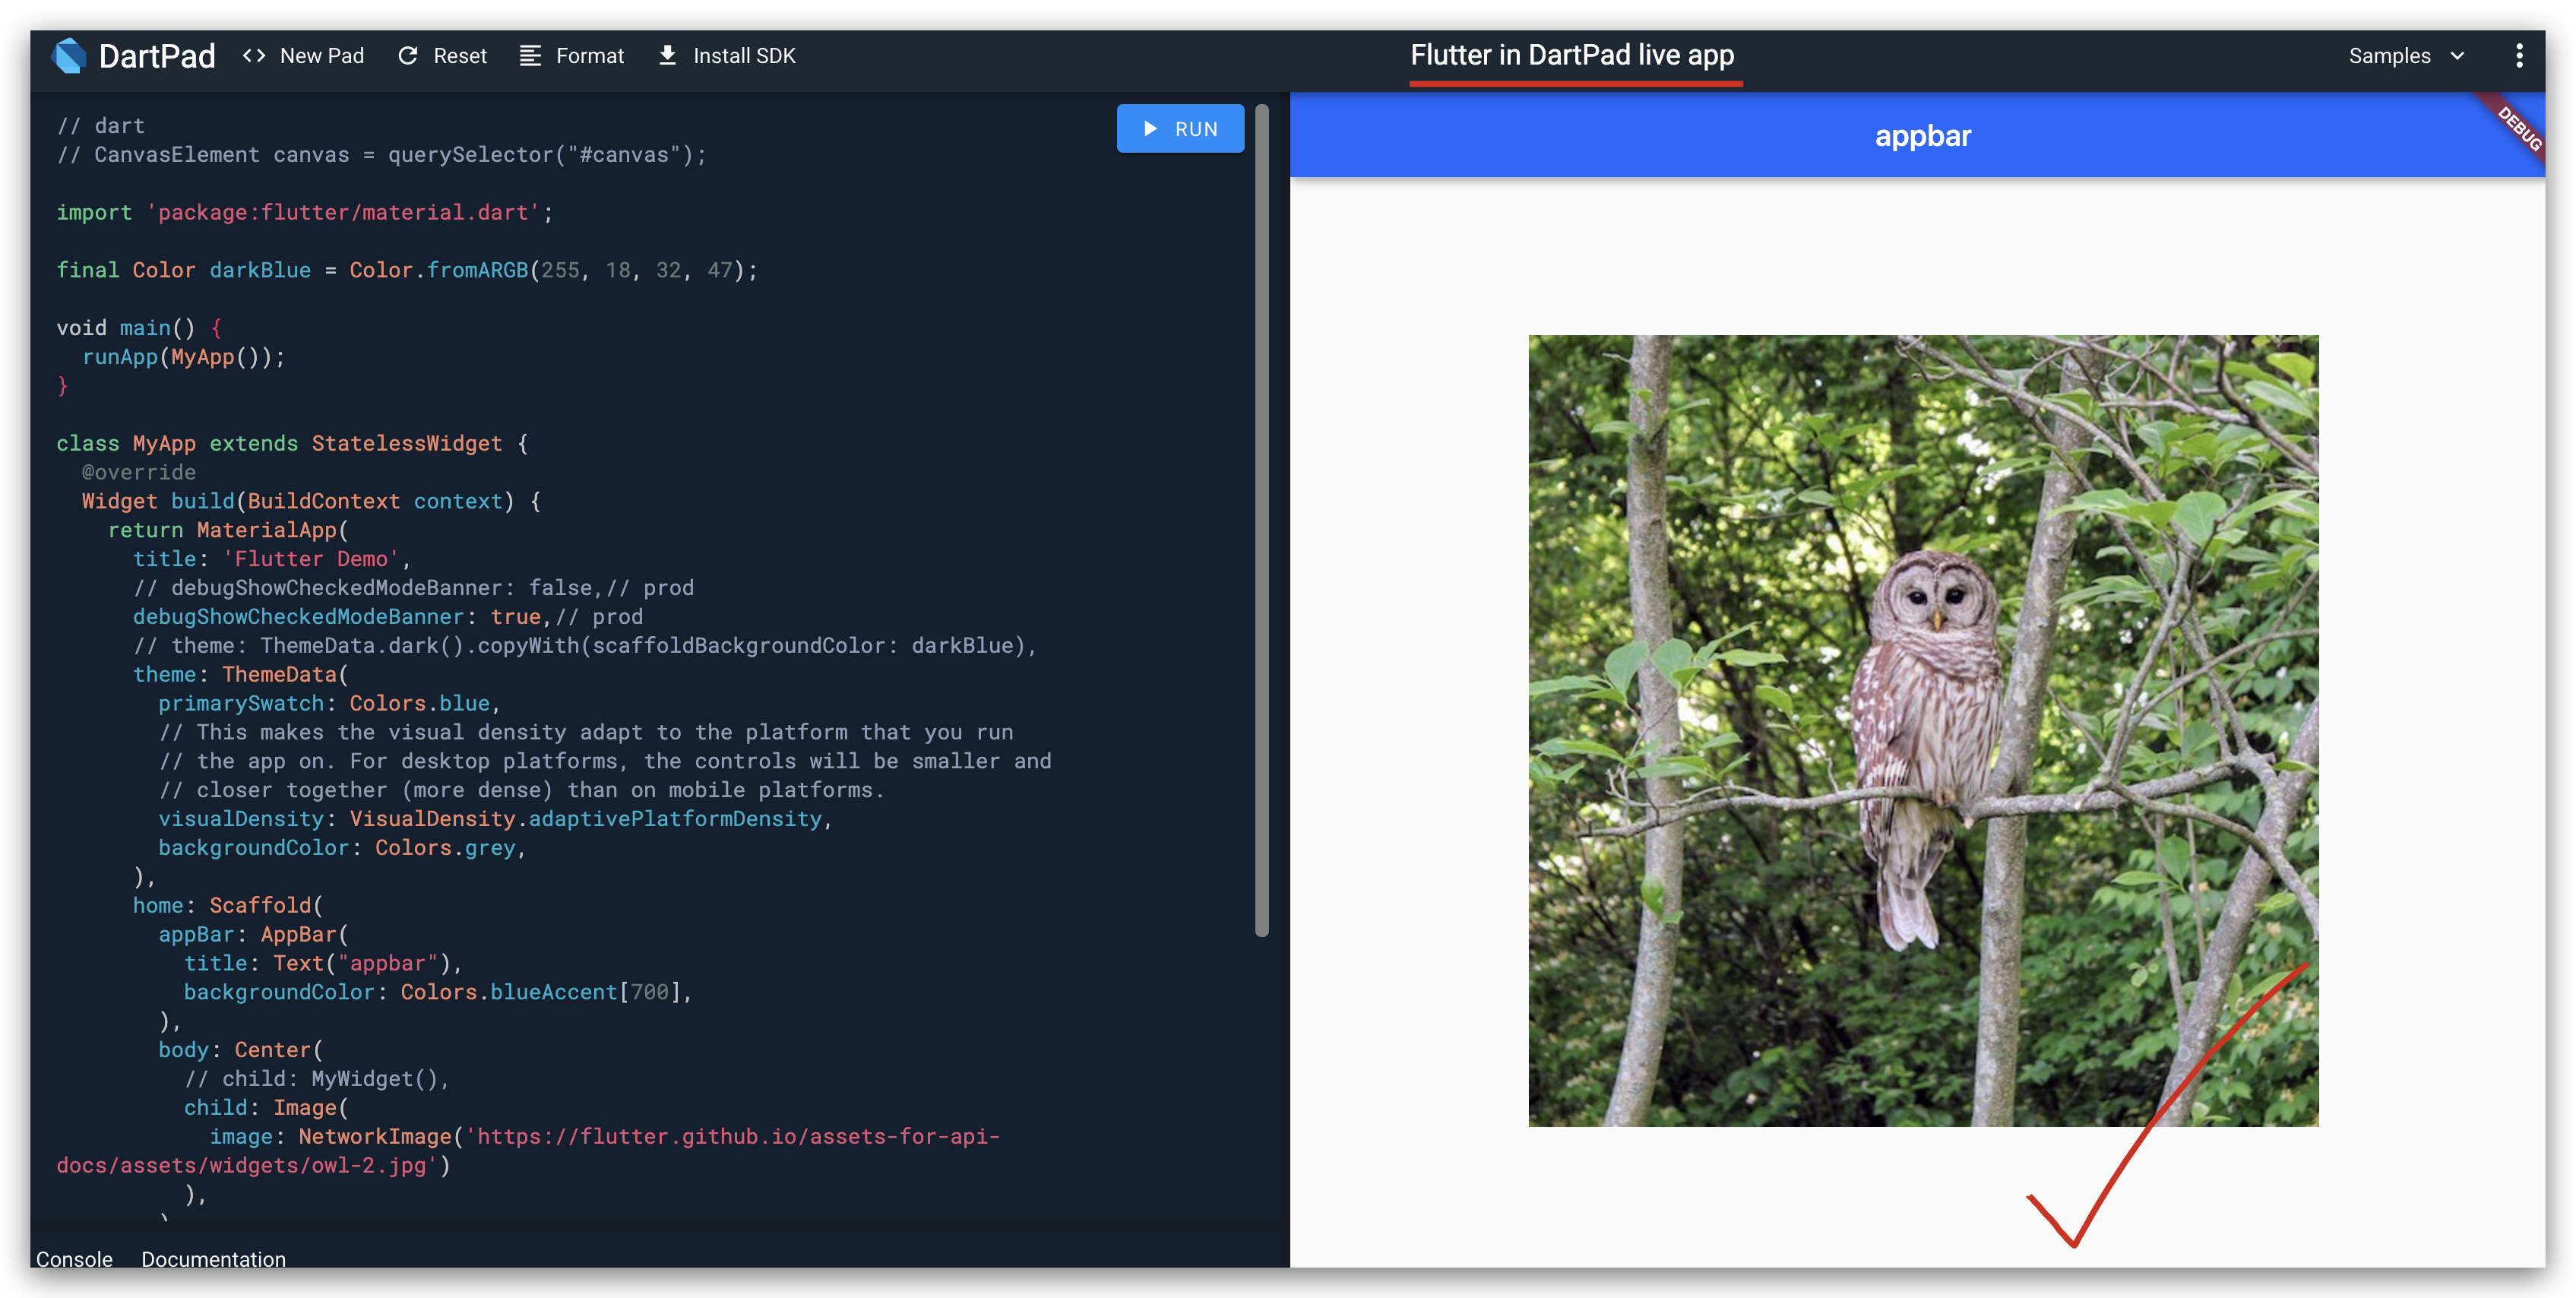Screen dimensions: 2576x1298
Task: Click the Samples chevron arrow
Action: (2457, 56)
